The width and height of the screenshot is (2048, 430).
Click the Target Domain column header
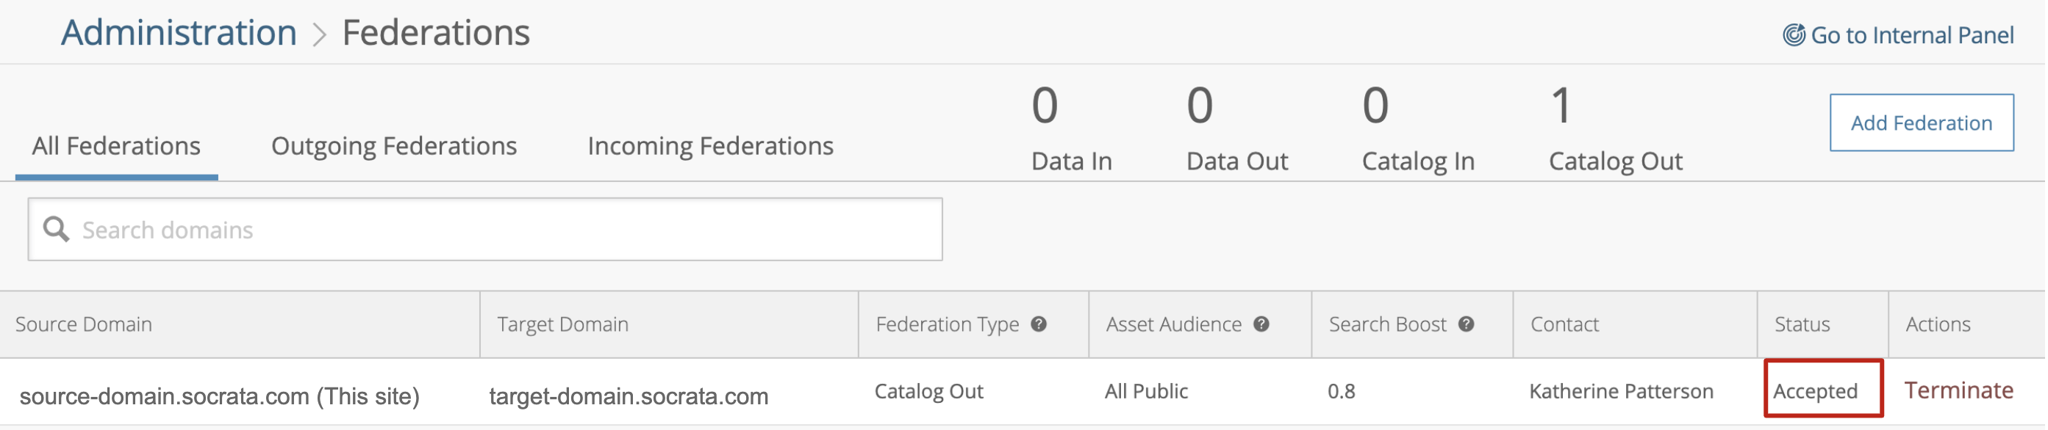pos(563,324)
